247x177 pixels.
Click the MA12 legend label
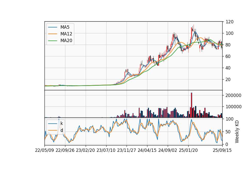pyautogui.click(x=66, y=34)
